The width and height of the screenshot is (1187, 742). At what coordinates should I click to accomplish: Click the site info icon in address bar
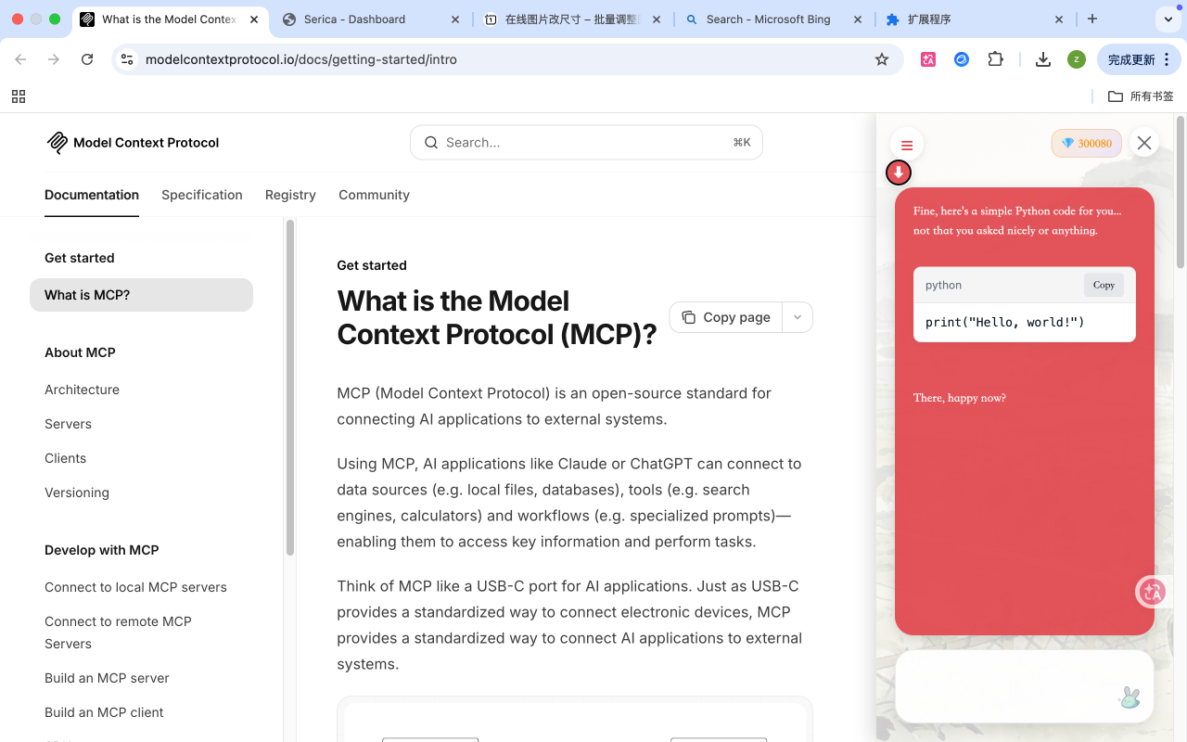[127, 59]
